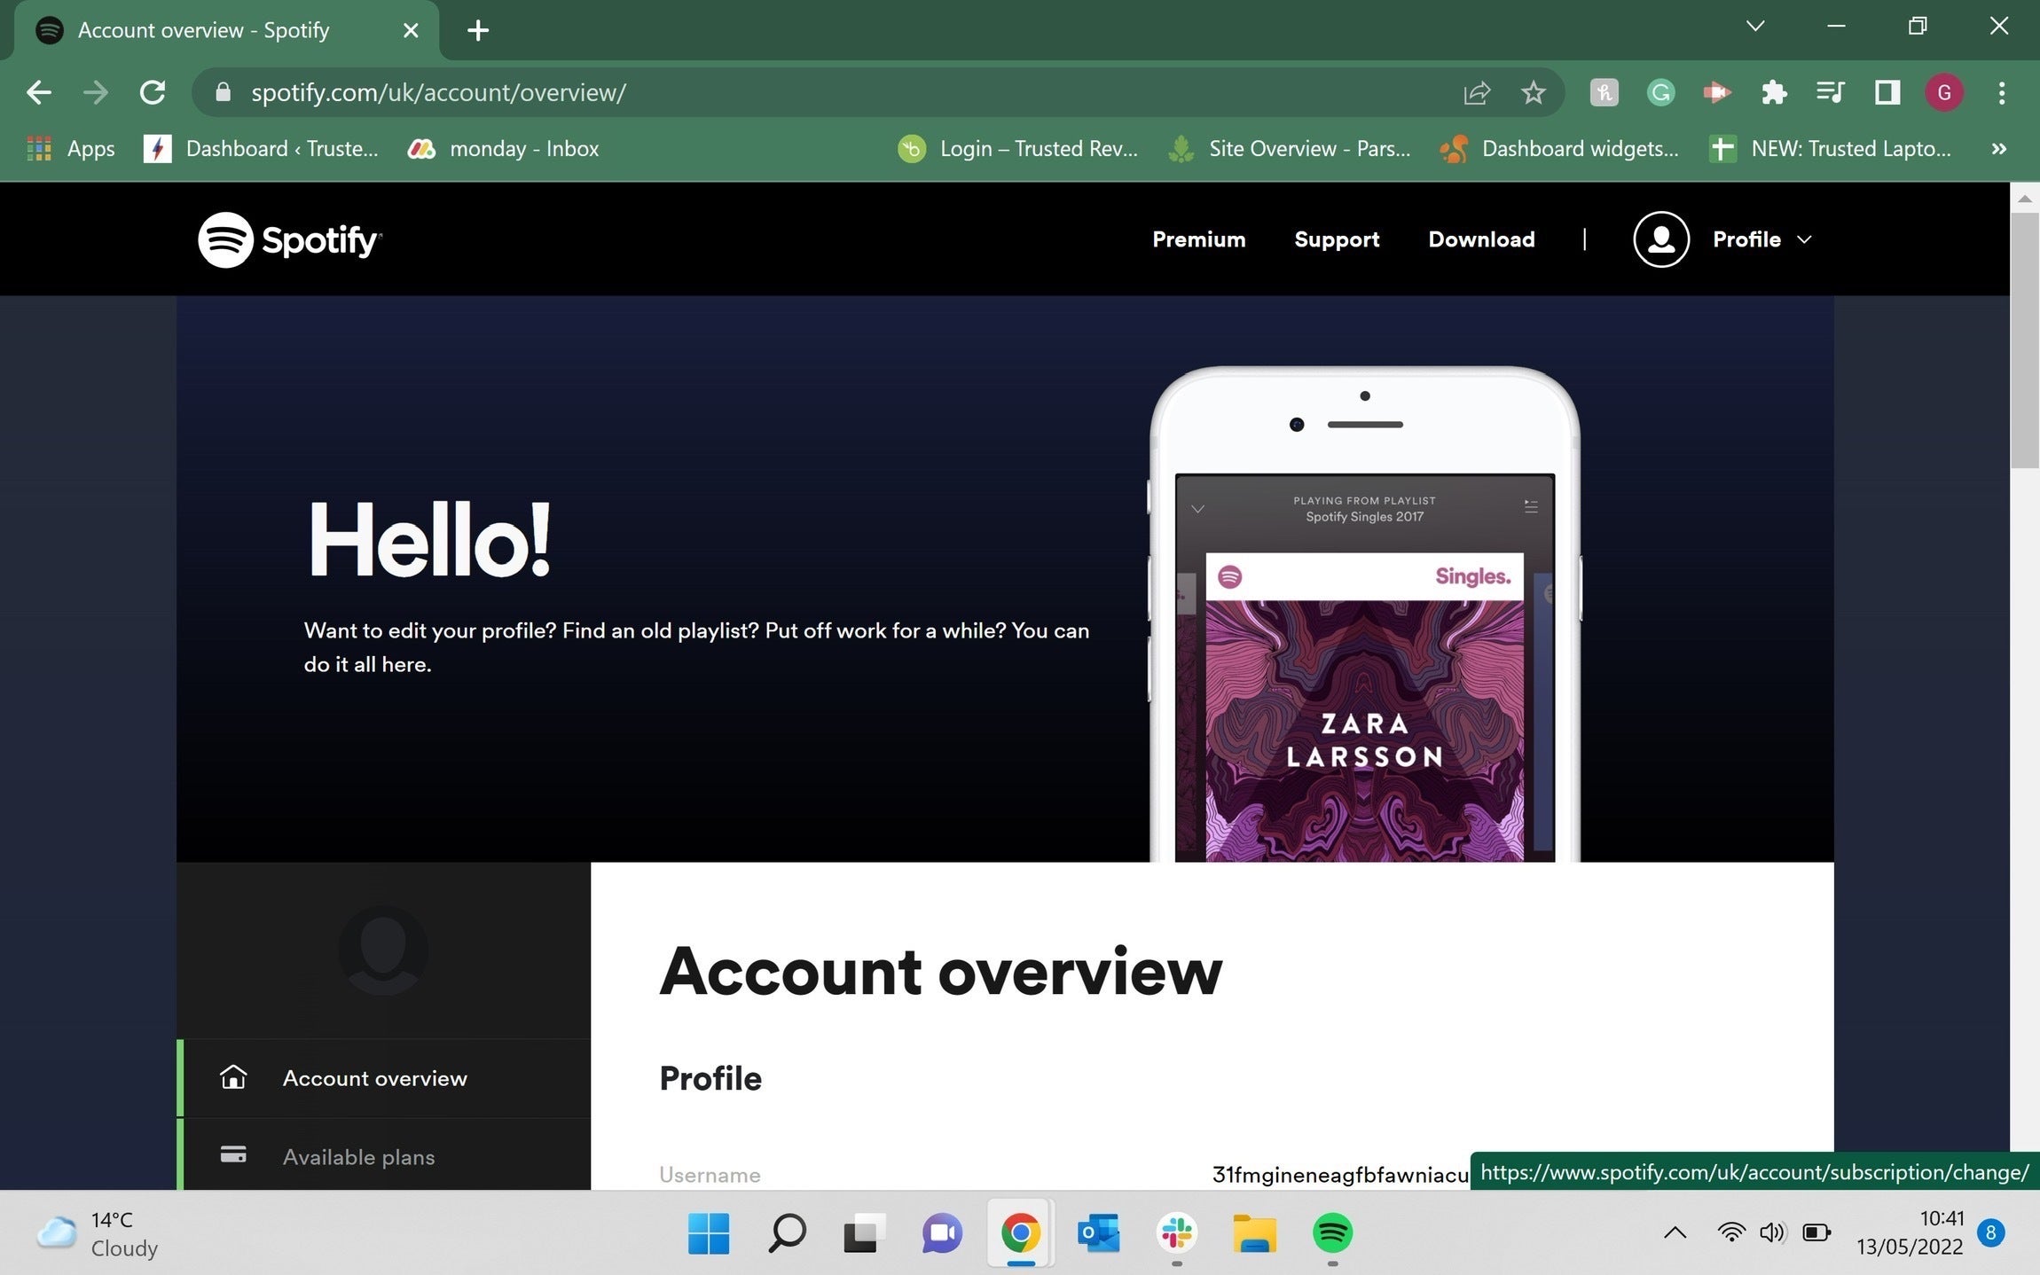The width and height of the screenshot is (2040, 1275).
Task: Open the monday - Inbox bookmark
Action: click(x=503, y=149)
